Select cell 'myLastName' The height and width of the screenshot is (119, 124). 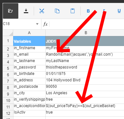pos(85,62)
